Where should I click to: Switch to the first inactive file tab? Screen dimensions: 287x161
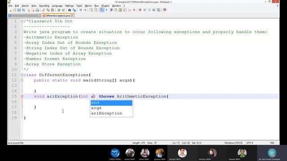tap(25, 16)
